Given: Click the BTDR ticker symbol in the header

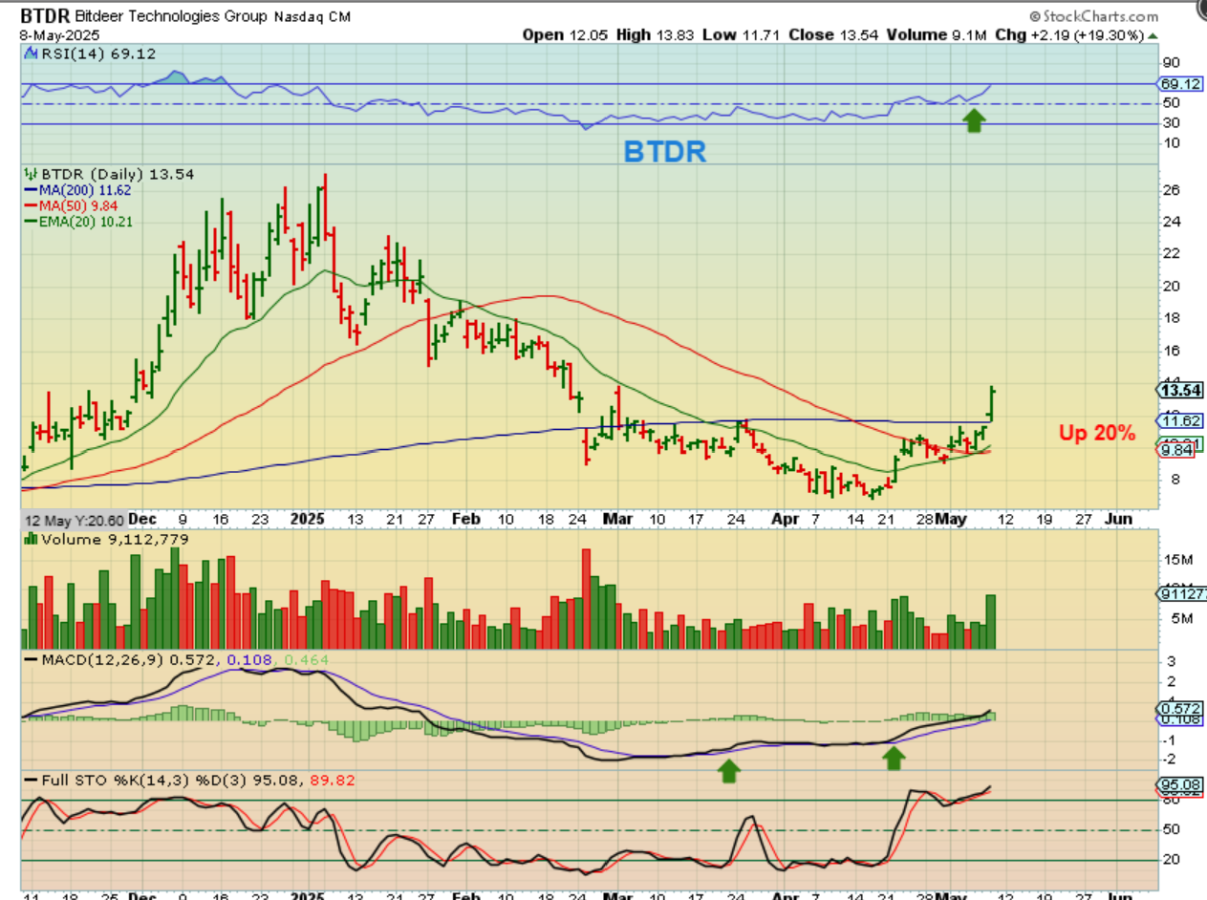Looking at the screenshot, I should click(45, 16).
